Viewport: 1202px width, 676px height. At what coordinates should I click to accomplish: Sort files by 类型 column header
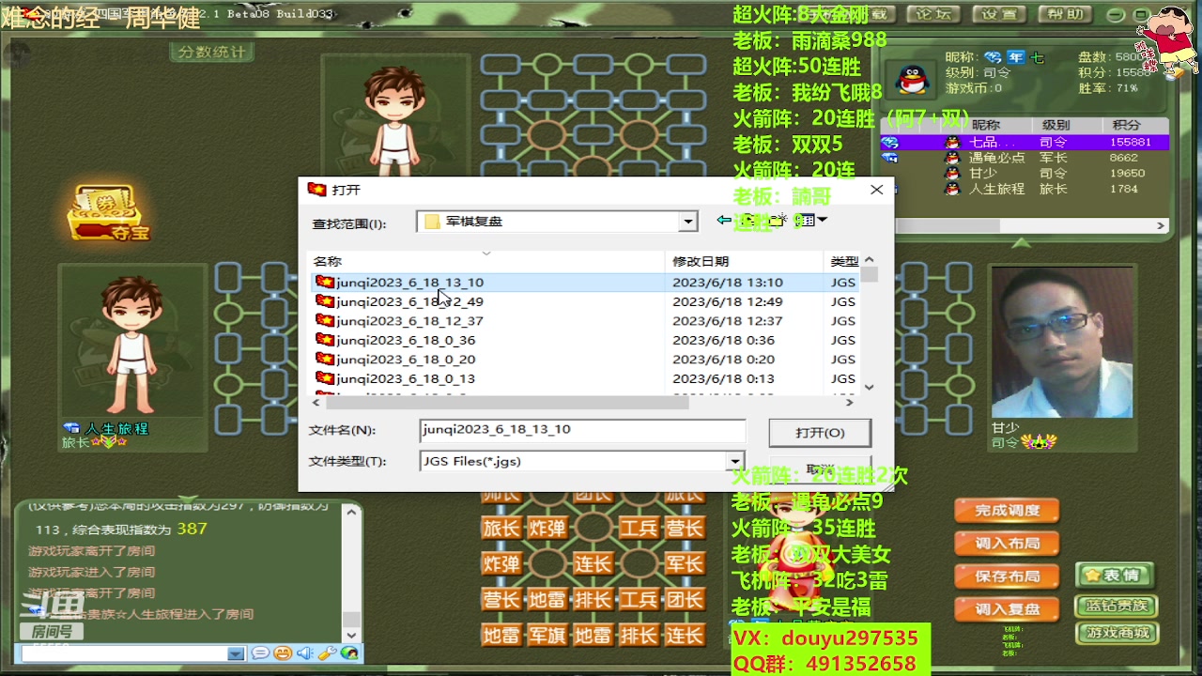(x=844, y=261)
